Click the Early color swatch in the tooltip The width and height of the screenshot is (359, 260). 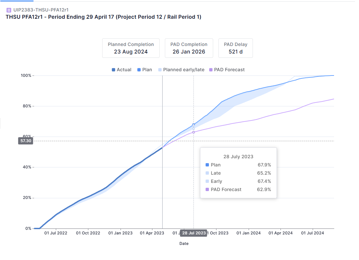pos(207,181)
